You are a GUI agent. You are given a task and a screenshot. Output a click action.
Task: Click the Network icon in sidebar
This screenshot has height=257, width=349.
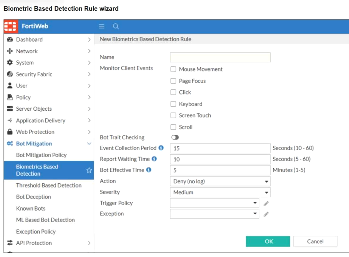10,51
